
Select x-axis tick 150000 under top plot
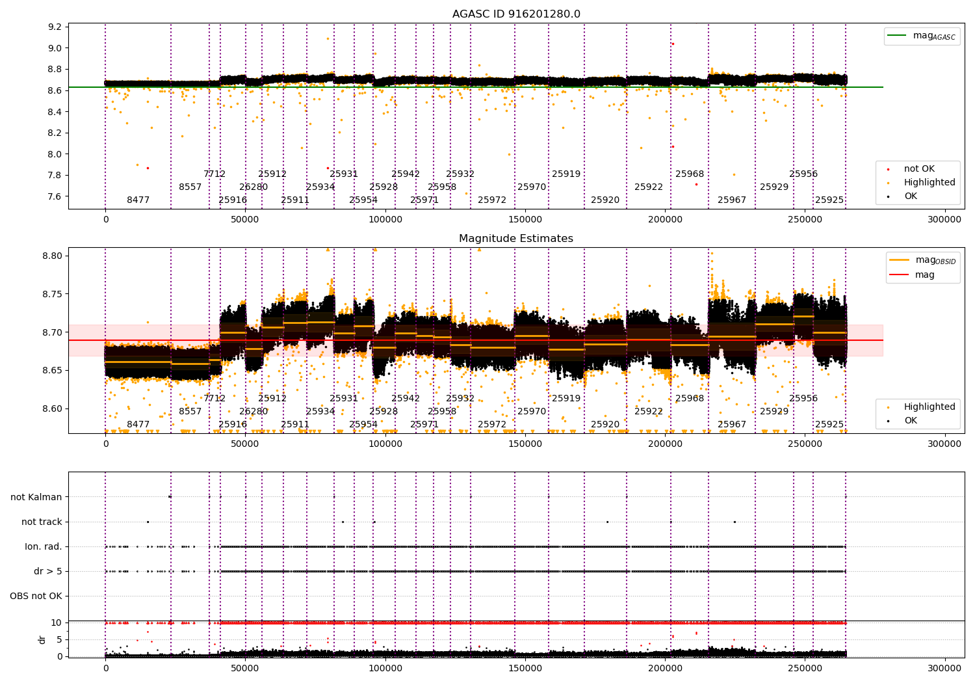point(525,220)
